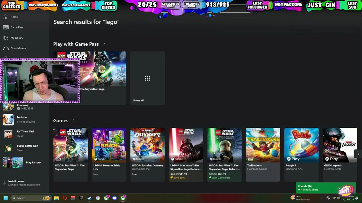362x203 pixels.
Task: Open the notification bell in the tray
Action: 357,198
